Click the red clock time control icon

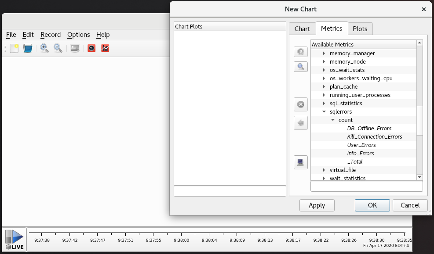[x=91, y=48]
